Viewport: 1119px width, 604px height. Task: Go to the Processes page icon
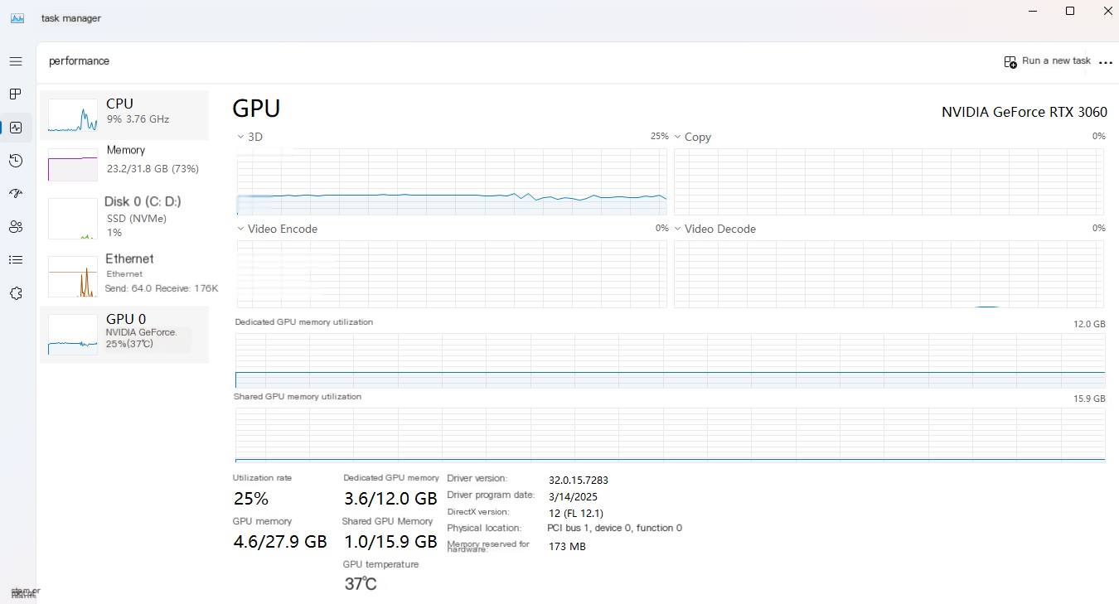[15, 94]
